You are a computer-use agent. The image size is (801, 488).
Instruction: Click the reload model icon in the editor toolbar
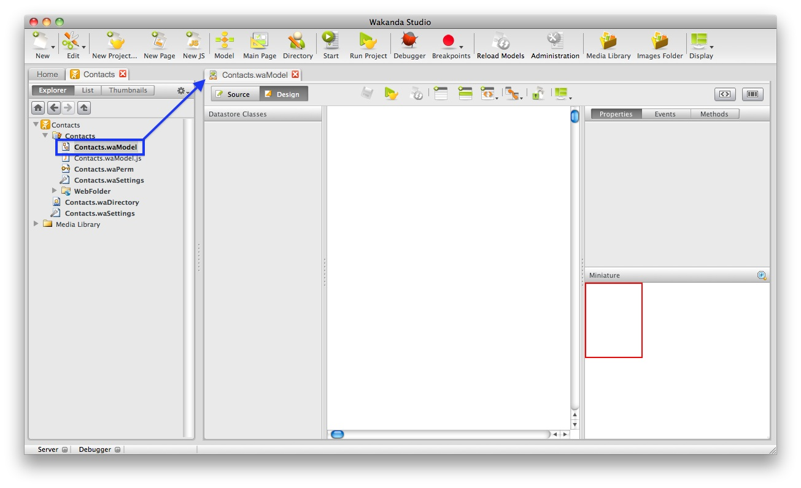pyautogui.click(x=416, y=94)
